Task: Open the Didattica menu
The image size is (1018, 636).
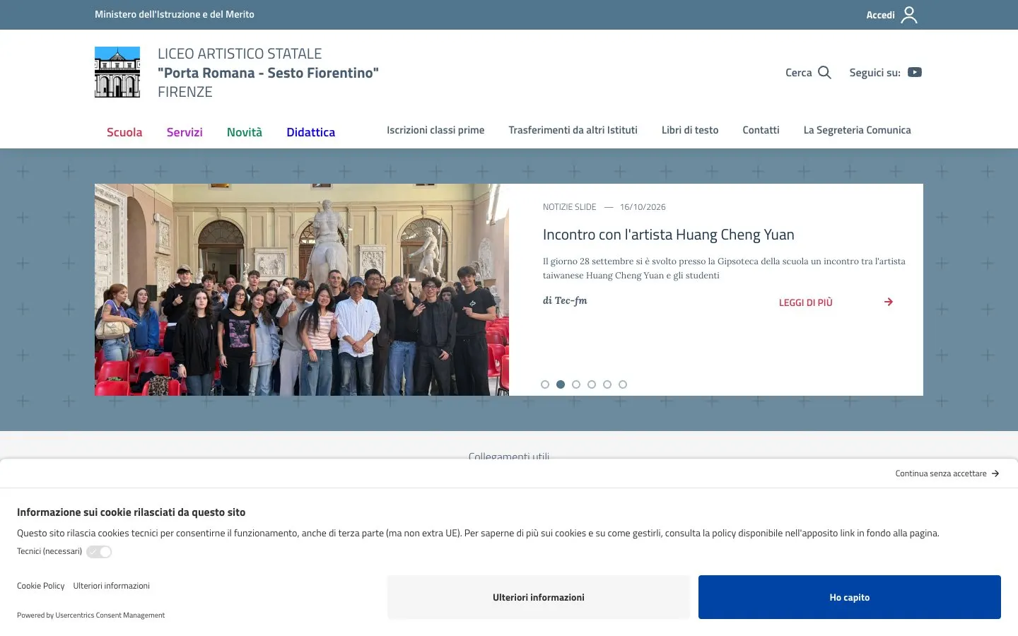Action: tap(311, 132)
